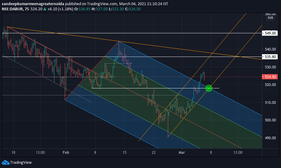Click the low value L:522.30
281x168 pixels.
tap(116, 9)
